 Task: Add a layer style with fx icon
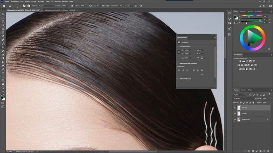(x=249, y=151)
